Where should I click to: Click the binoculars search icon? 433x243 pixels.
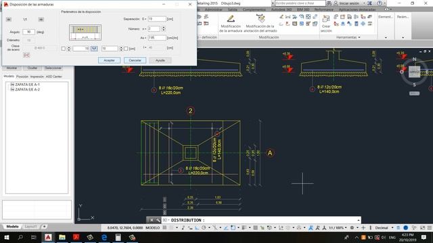329,3
